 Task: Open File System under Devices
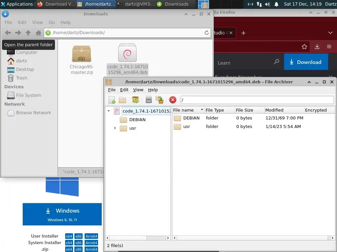point(24,95)
